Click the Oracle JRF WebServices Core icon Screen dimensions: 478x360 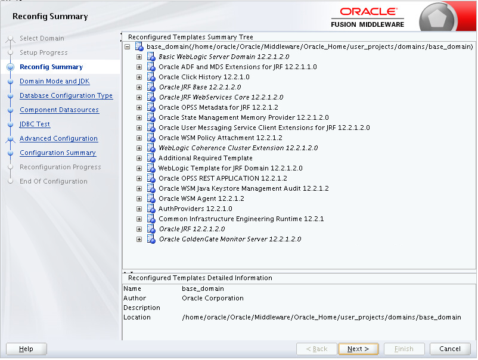click(151, 97)
